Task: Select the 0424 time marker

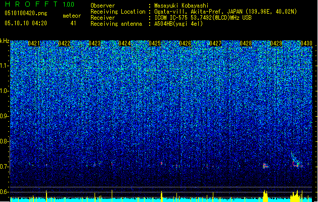Action: point(124,43)
